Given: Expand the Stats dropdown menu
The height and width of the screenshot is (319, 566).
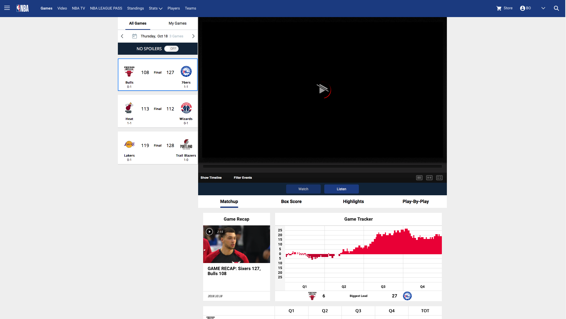Looking at the screenshot, I should coord(155,8).
